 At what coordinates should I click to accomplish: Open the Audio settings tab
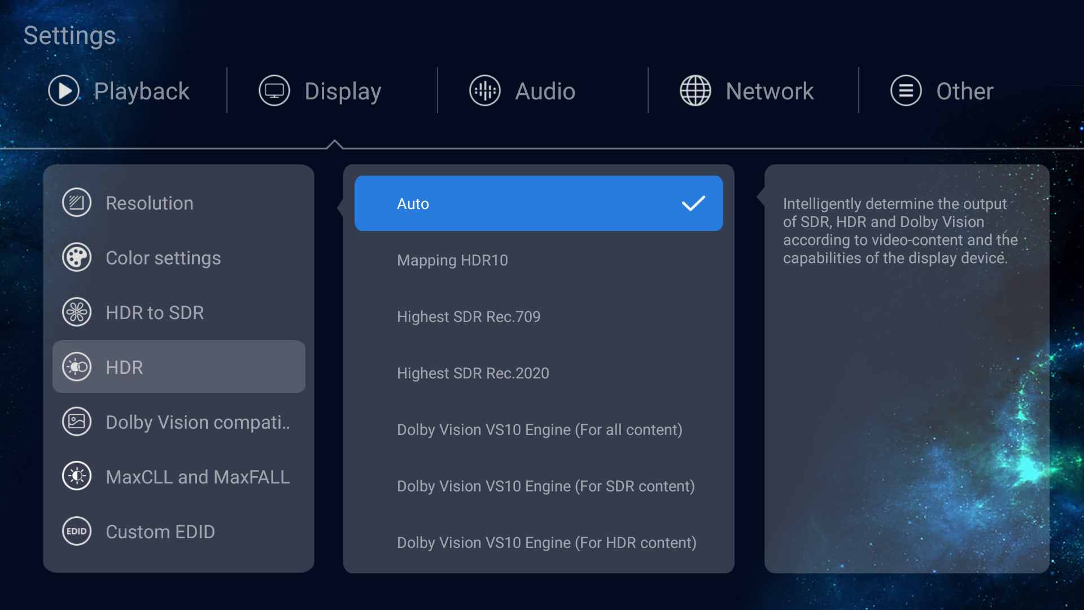pos(522,91)
